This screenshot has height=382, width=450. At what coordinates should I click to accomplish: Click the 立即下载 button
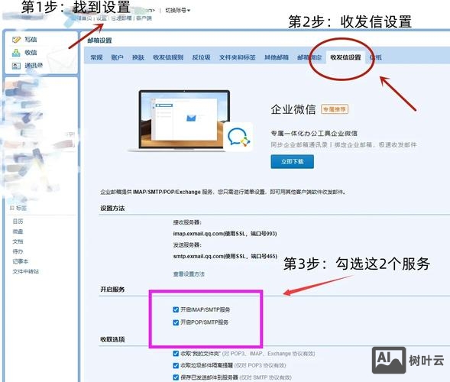[292, 161]
